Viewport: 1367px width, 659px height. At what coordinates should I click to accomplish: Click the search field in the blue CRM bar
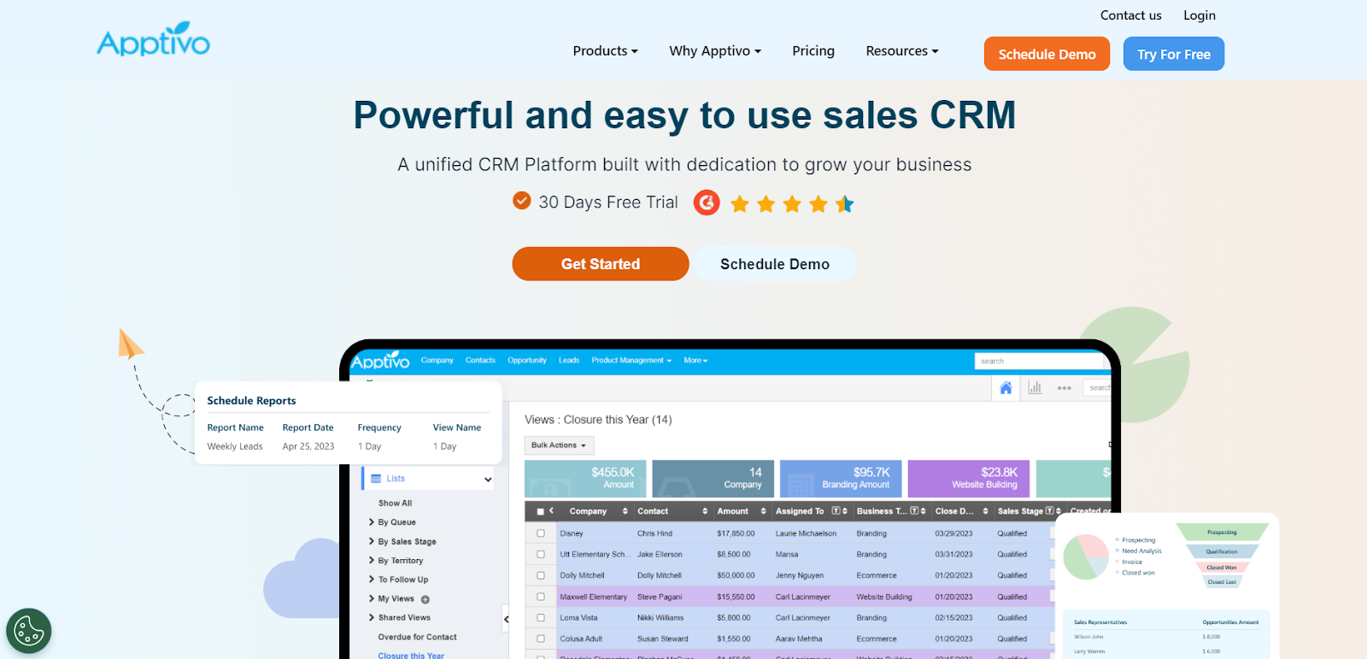[x=1039, y=362]
